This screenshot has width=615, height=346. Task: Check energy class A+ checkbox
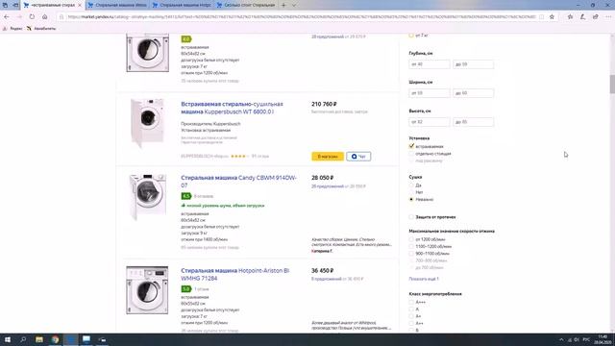tap(411, 316)
